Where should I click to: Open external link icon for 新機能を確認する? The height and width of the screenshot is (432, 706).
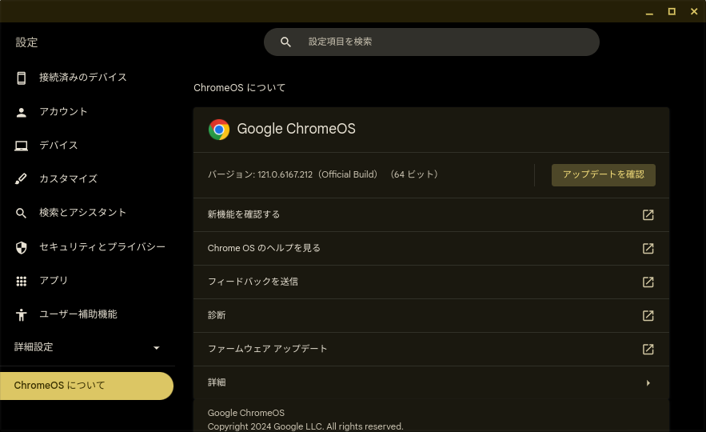click(x=648, y=215)
